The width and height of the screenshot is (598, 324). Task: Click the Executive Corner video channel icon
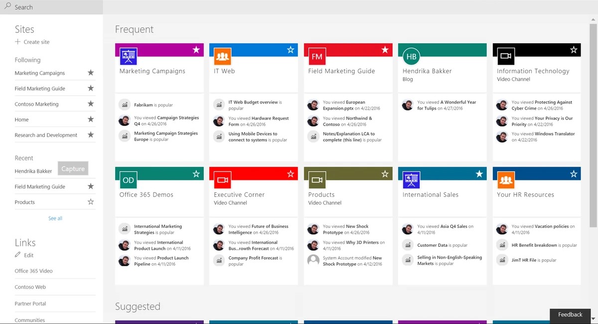pos(223,180)
